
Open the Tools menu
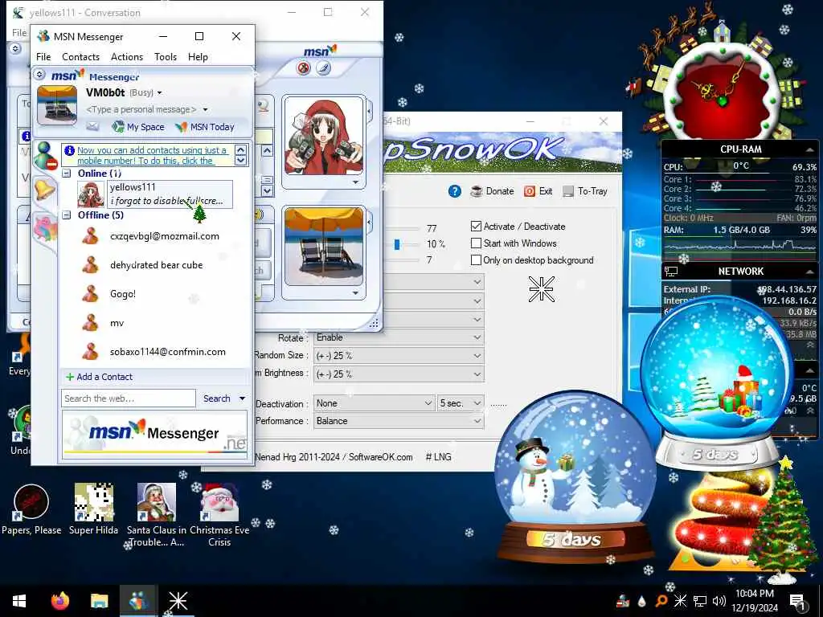[166, 57]
